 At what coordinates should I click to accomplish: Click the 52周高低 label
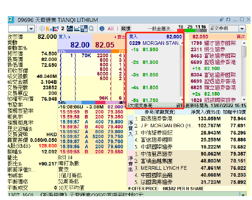(x=69, y=182)
